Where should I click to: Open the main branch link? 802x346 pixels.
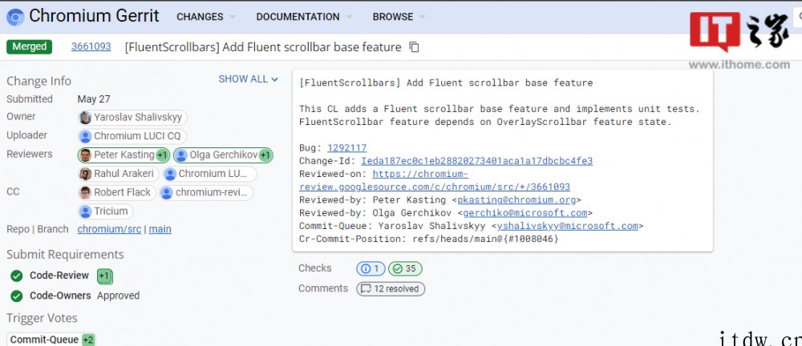click(x=160, y=230)
